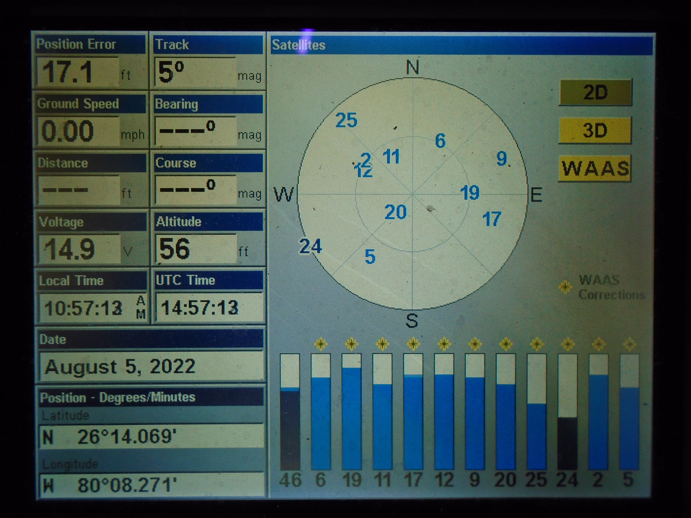Click satellite 20 on sky view

click(x=395, y=212)
